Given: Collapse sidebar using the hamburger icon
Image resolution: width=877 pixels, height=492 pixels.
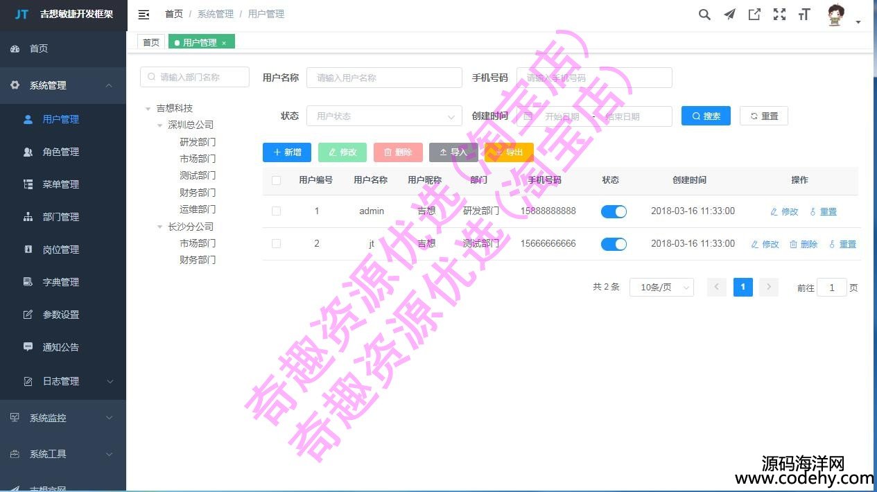Looking at the screenshot, I should [144, 15].
